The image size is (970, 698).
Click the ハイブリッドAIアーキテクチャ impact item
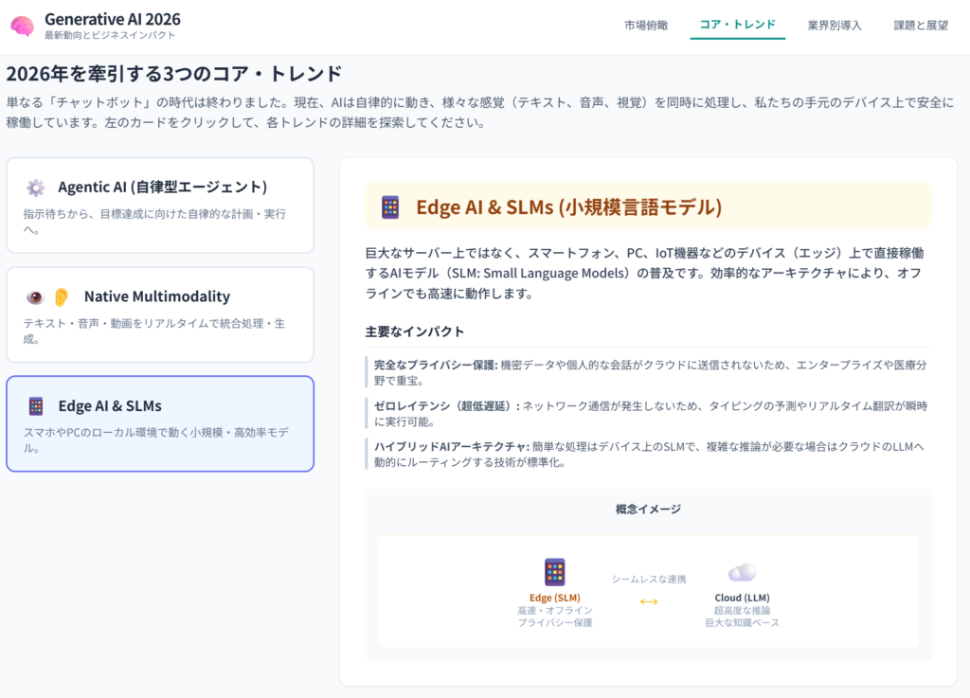648,454
